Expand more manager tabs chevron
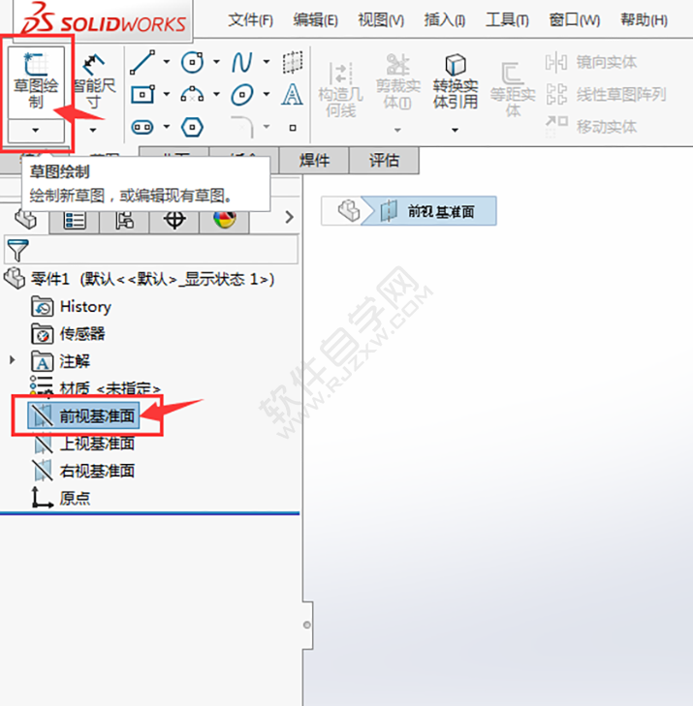Viewport: 693px width, 706px height. (289, 218)
